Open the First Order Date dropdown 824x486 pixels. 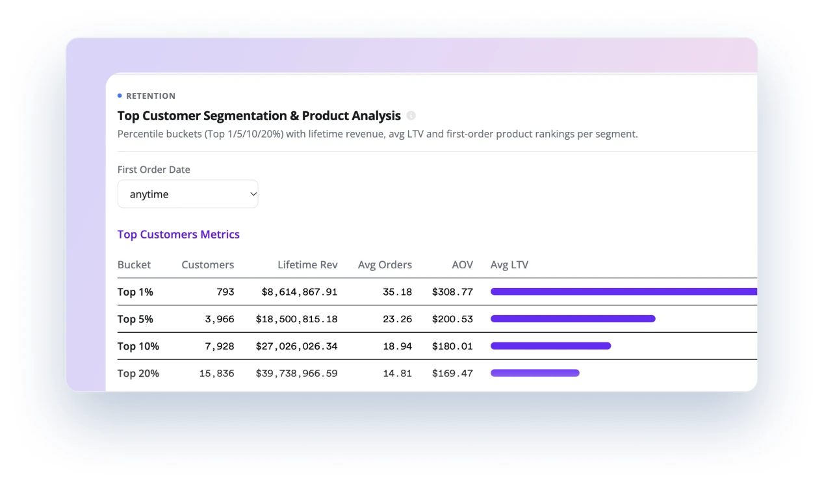tap(188, 194)
